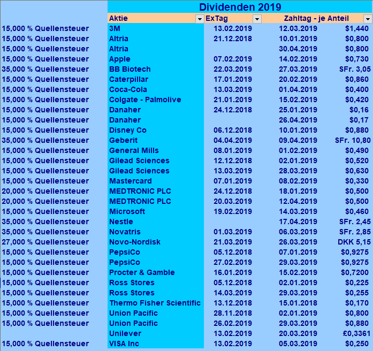Click Novatris dividend SFr. 2,85
This screenshot has height=351, width=373.
click(355, 232)
